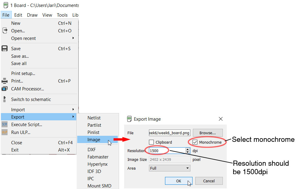Choose DXF in Export submenu
This screenshot has height=189, width=297.
pyautogui.click(x=97, y=149)
